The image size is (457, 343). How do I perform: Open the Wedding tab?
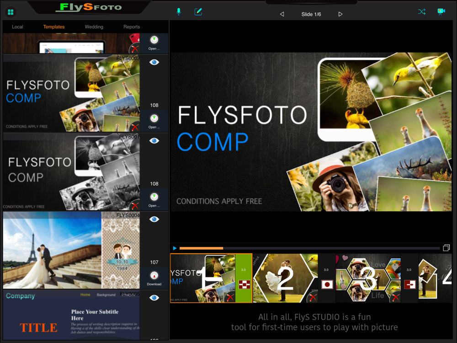pos(94,27)
